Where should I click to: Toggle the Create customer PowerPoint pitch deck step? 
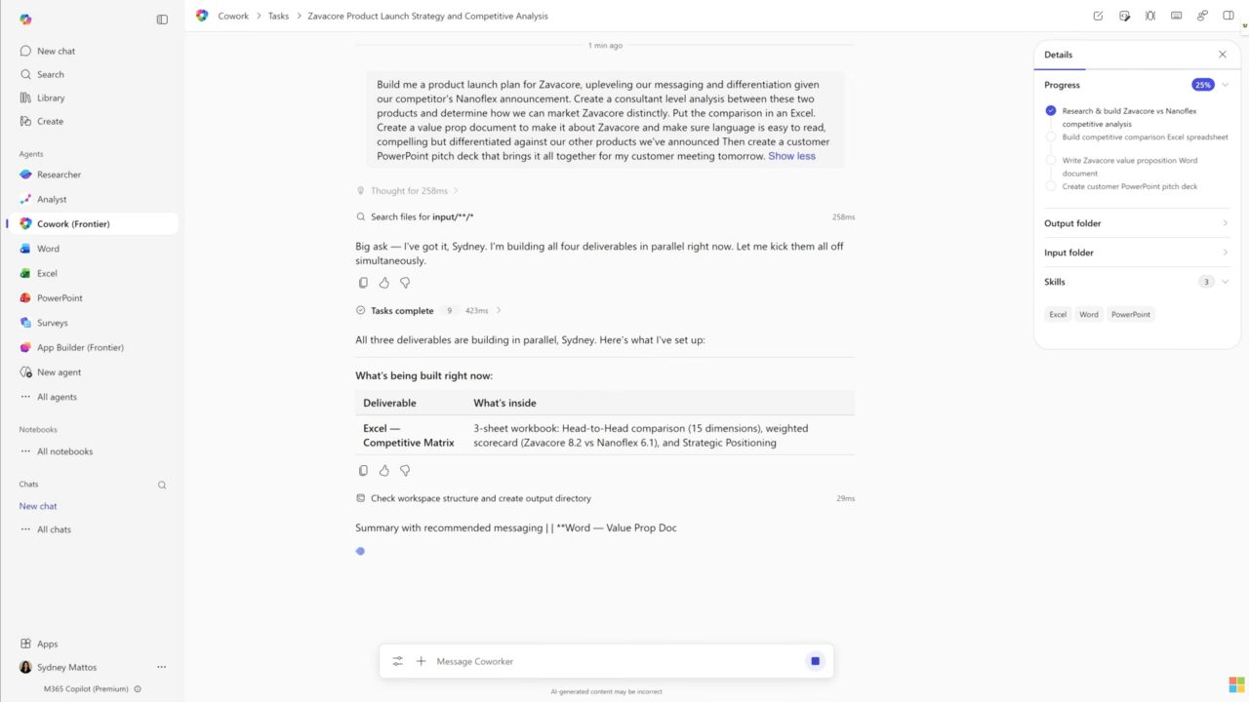tap(1051, 186)
